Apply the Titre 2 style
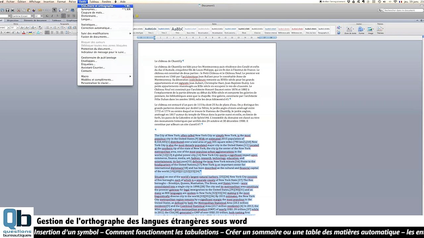This screenshot has width=424, height=238. tap(164, 30)
